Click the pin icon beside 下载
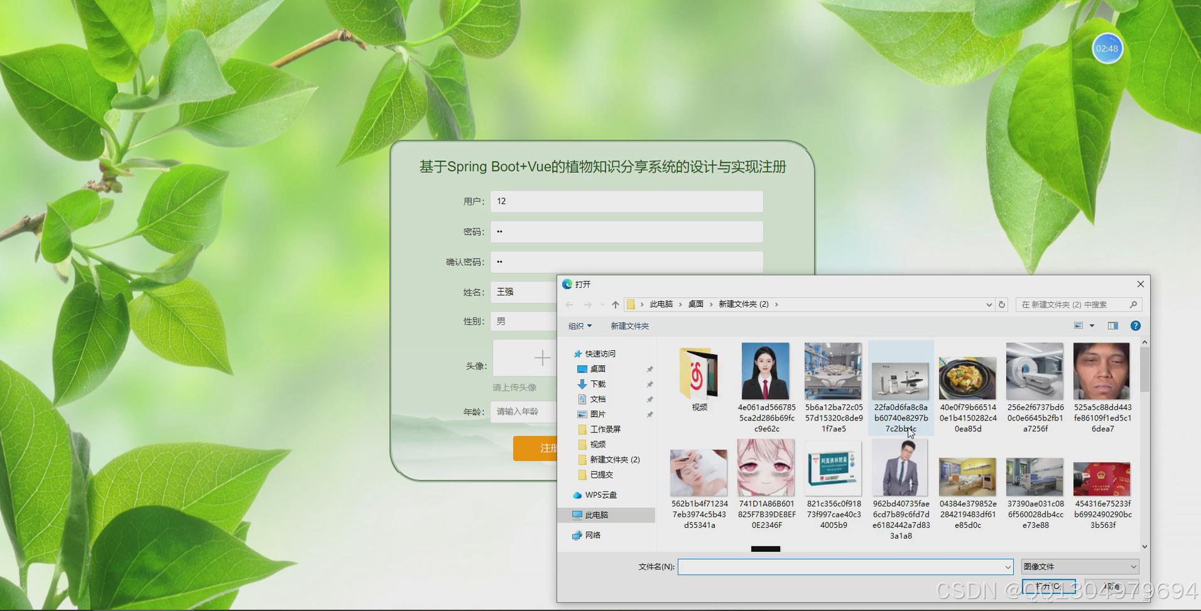 tap(649, 384)
